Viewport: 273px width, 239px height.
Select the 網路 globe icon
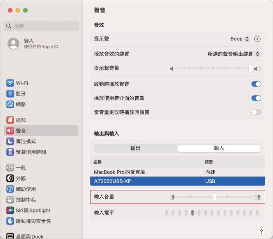pos(10,104)
